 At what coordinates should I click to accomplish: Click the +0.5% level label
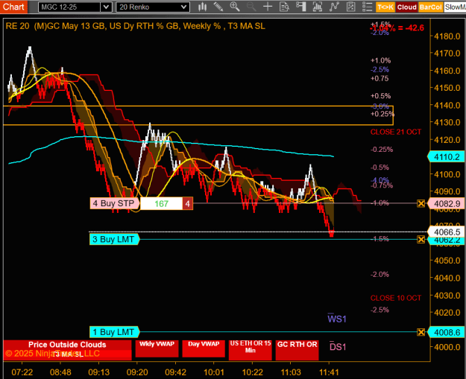click(x=380, y=96)
